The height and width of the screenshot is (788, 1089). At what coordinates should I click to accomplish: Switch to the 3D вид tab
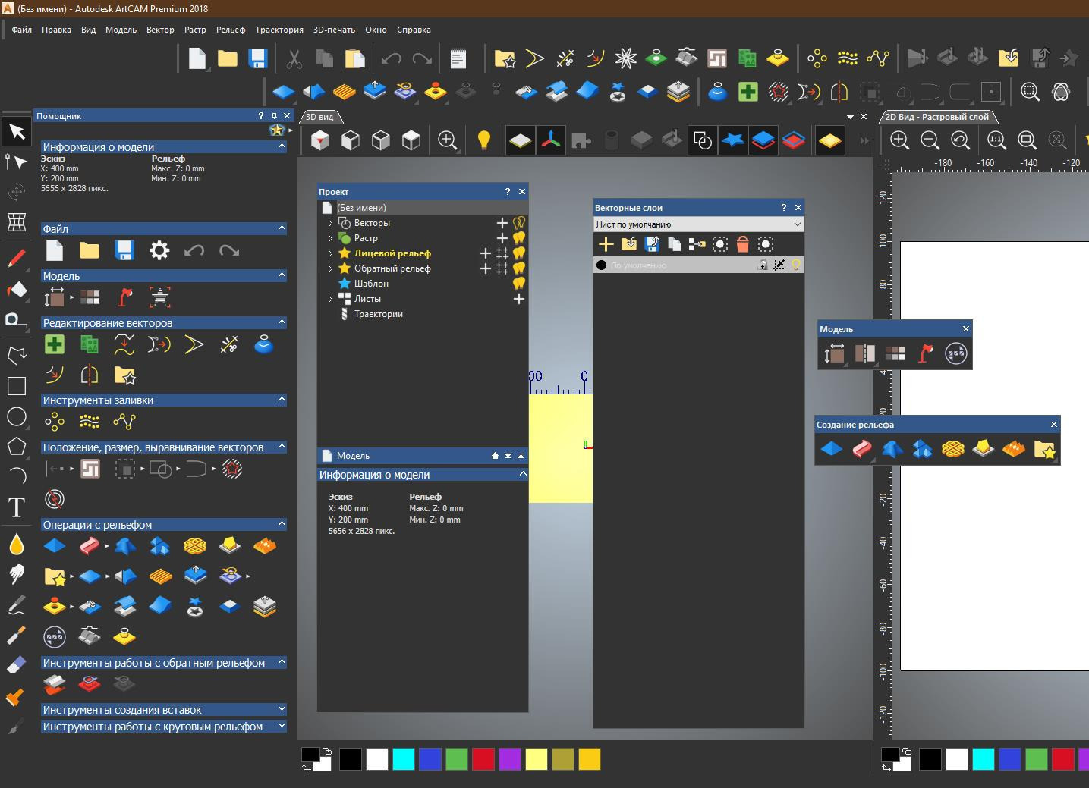click(319, 117)
